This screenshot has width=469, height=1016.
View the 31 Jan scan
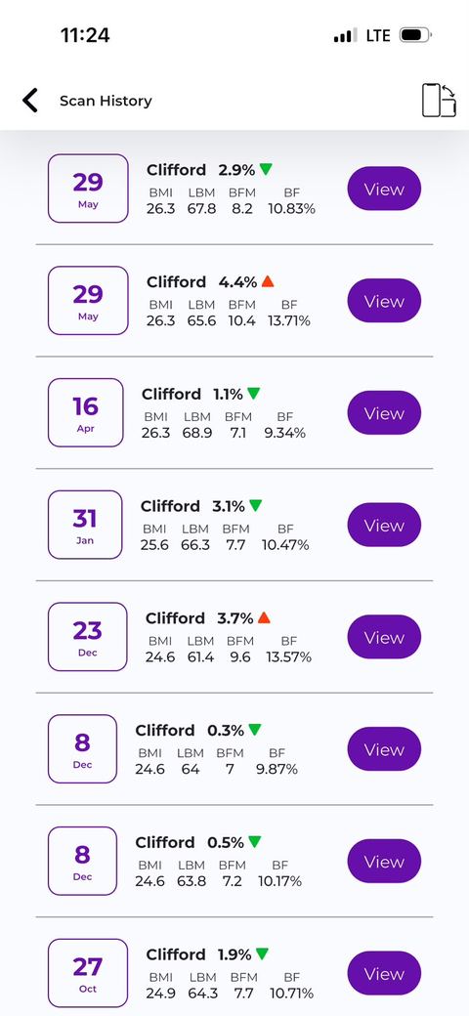pyautogui.click(x=384, y=525)
